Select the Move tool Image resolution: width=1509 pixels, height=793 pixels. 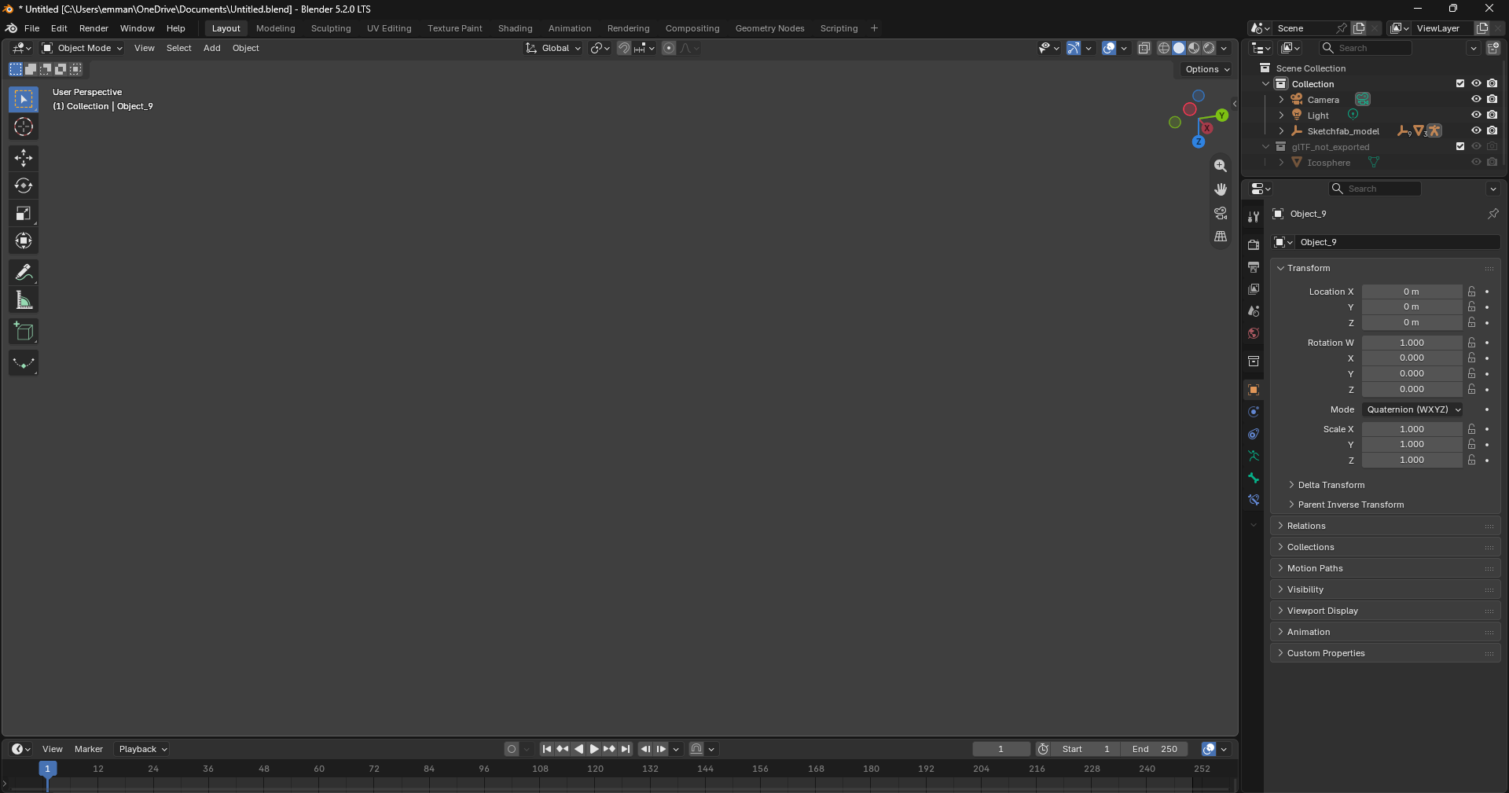(24, 158)
